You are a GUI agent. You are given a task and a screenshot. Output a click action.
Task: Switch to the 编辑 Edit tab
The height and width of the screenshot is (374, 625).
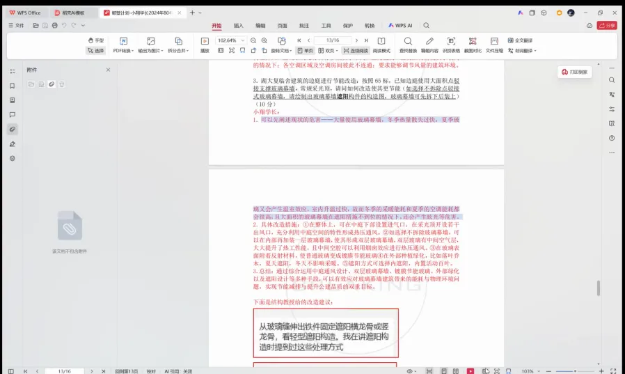click(260, 26)
